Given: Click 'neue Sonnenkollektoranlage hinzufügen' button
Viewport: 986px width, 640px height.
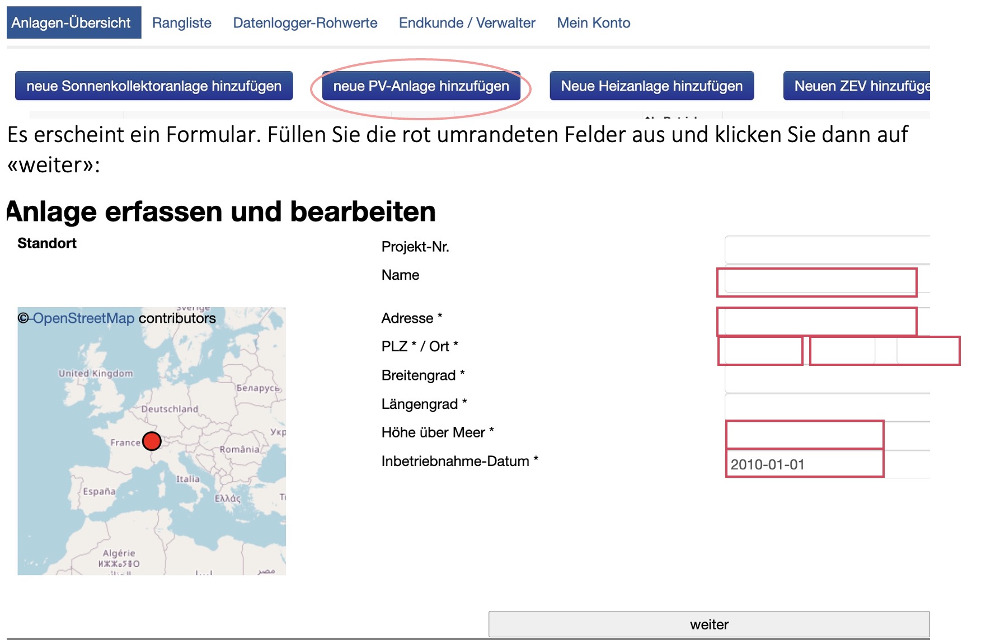Looking at the screenshot, I should coord(154,86).
